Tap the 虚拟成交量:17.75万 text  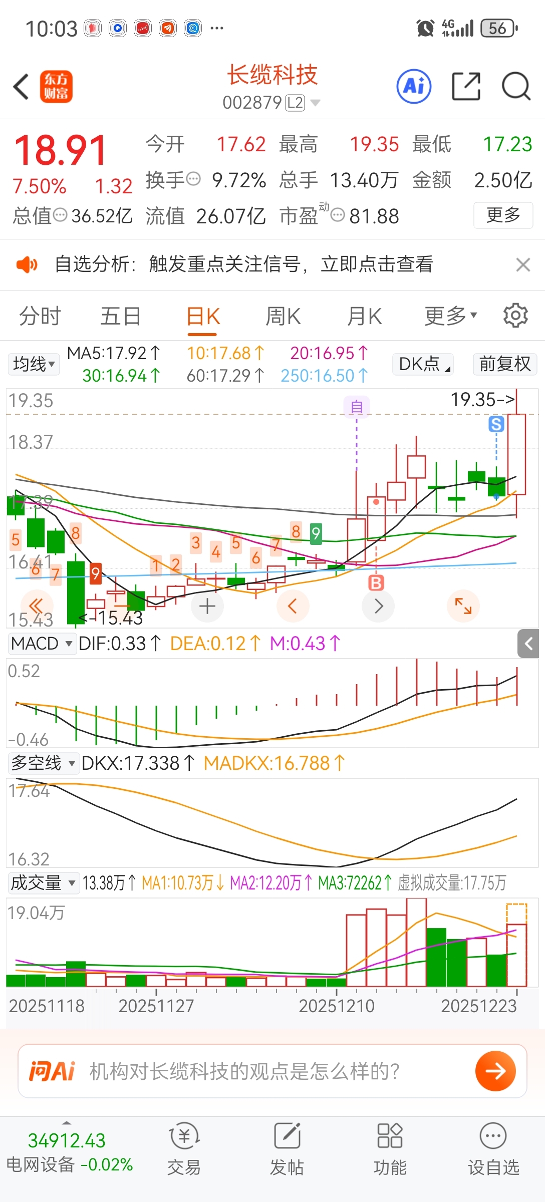click(452, 882)
